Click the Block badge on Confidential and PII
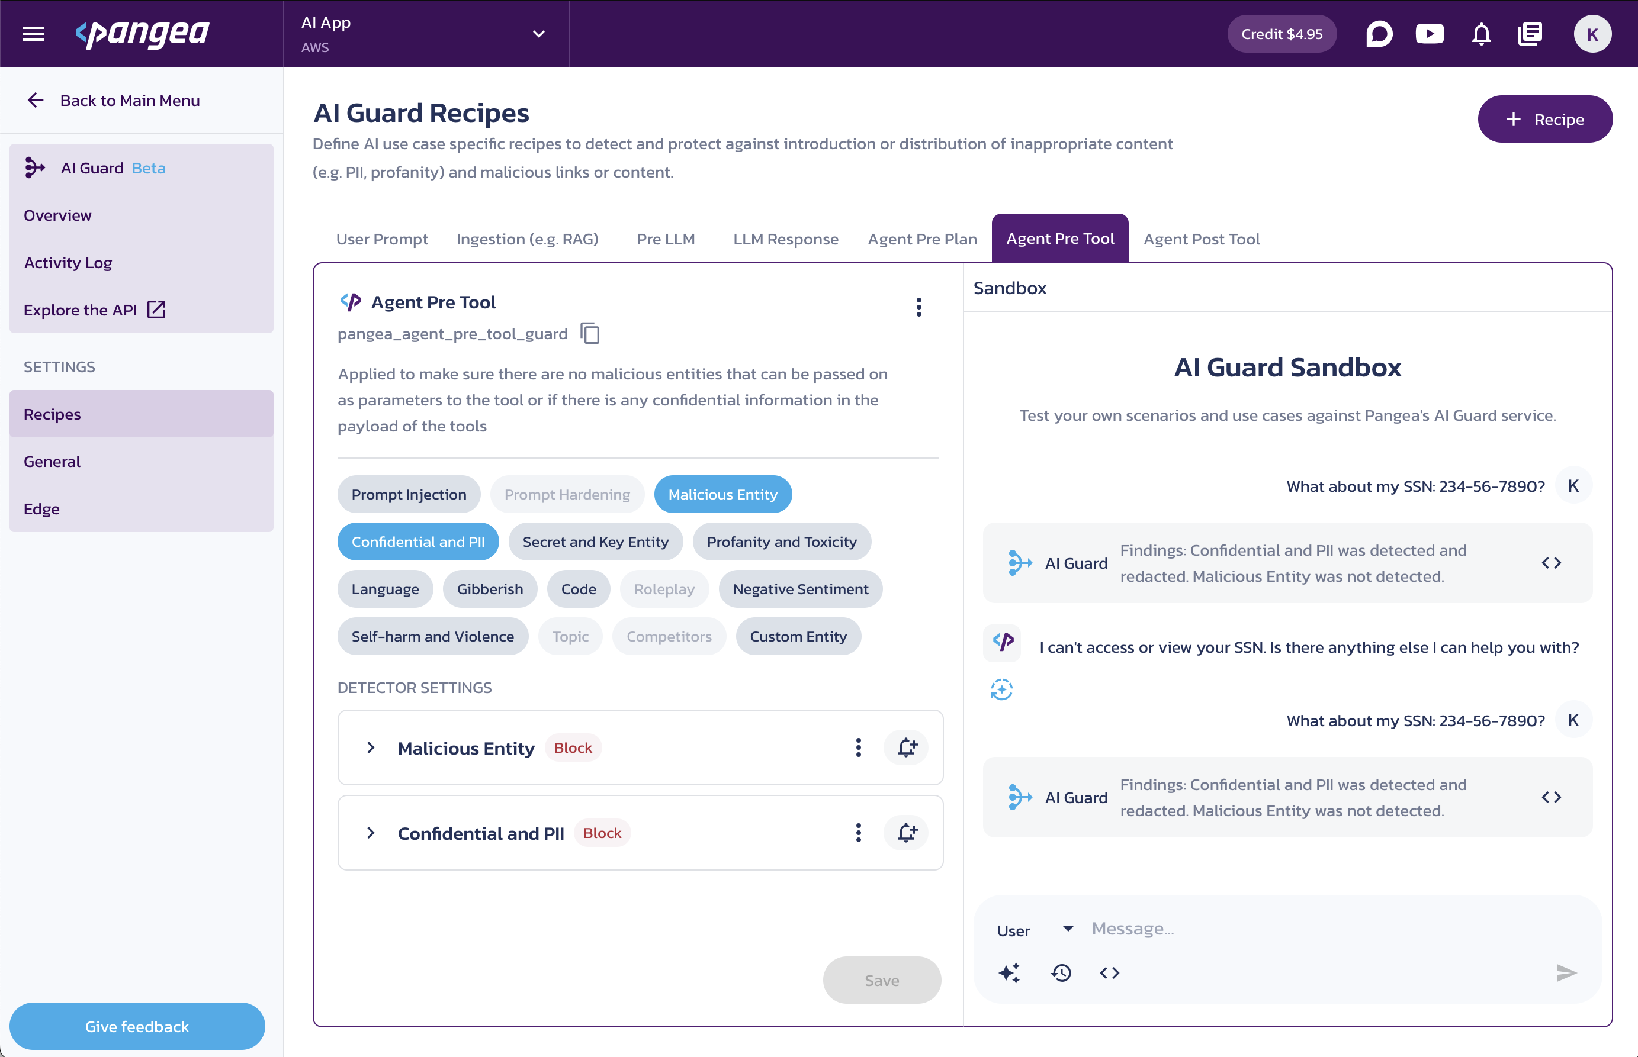The image size is (1638, 1057). 602,833
